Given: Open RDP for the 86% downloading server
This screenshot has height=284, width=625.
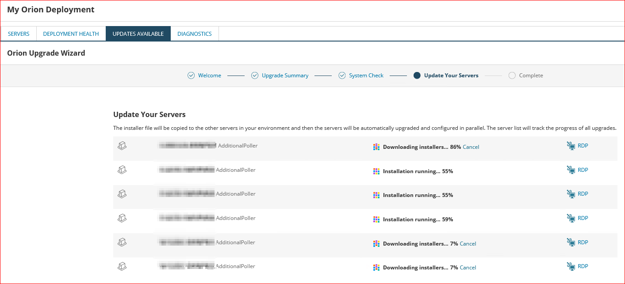Looking at the screenshot, I should (x=583, y=146).
